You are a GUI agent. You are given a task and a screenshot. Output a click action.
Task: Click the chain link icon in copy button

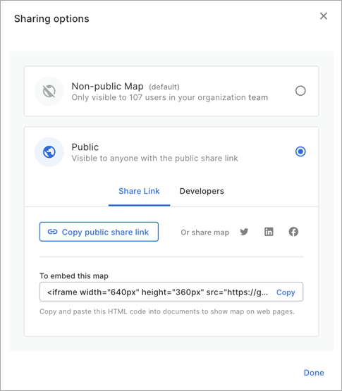coord(52,232)
